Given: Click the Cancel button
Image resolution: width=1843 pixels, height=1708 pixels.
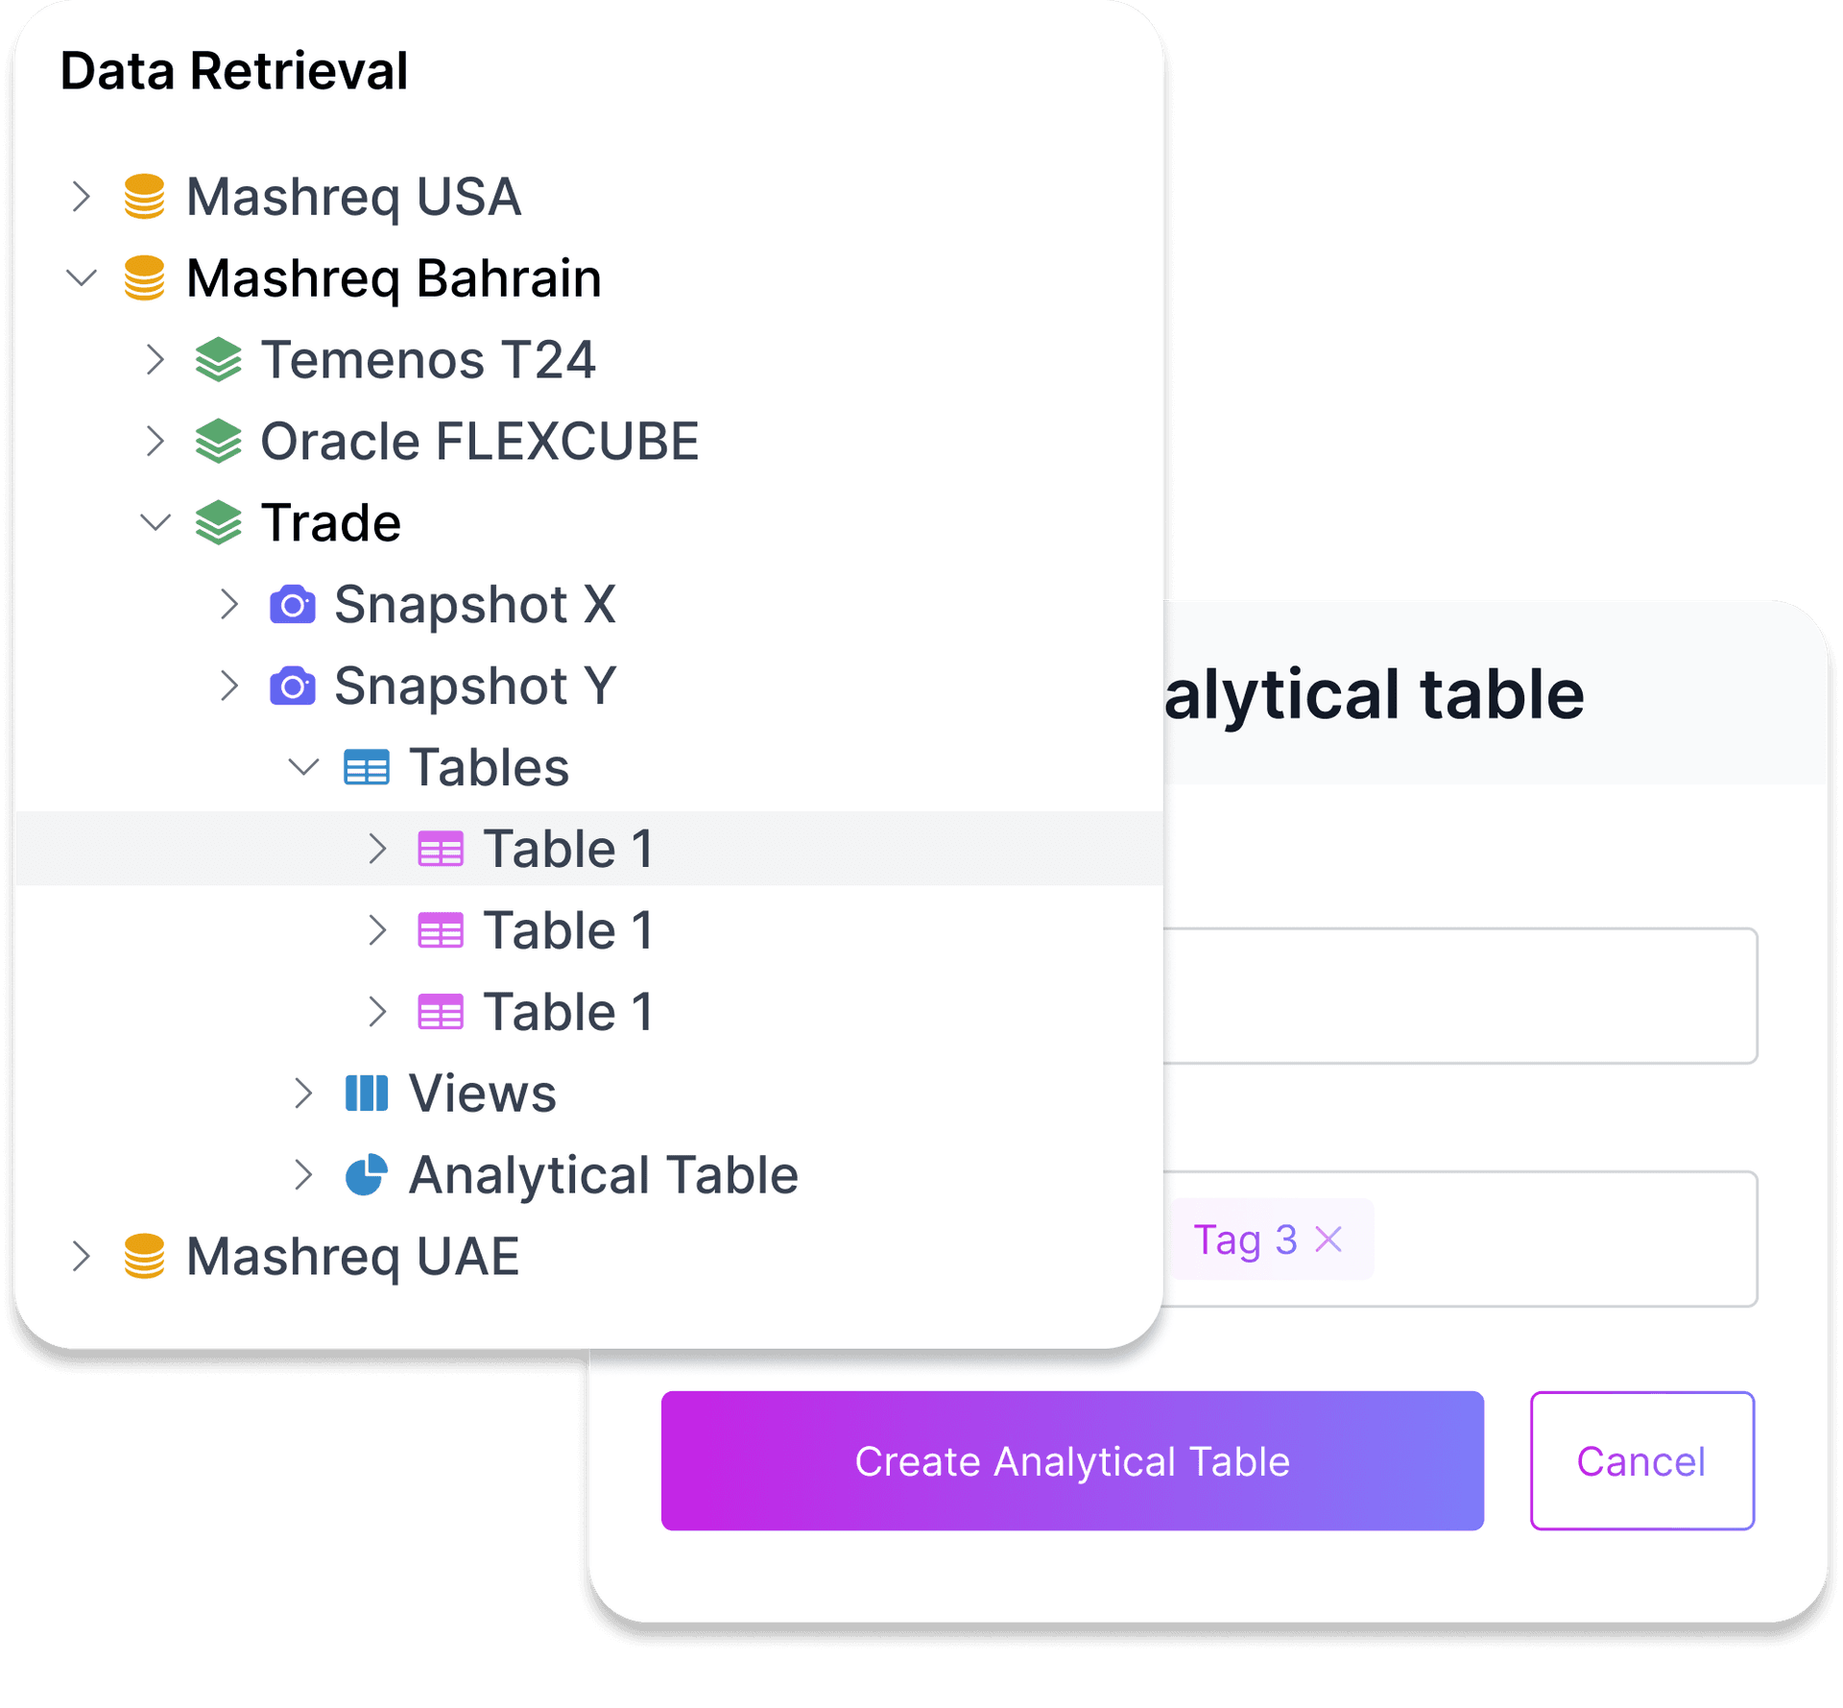Looking at the screenshot, I should tap(1640, 1460).
